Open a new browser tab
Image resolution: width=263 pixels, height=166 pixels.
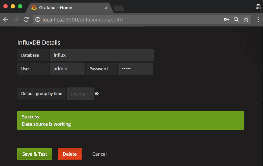pyautogui.click(x=119, y=8)
